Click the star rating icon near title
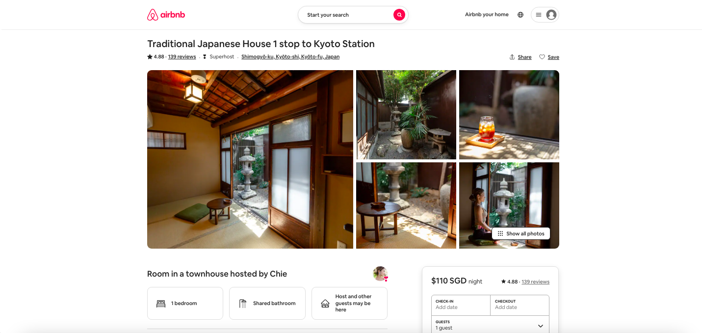The image size is (702, 333). [150, 57]
